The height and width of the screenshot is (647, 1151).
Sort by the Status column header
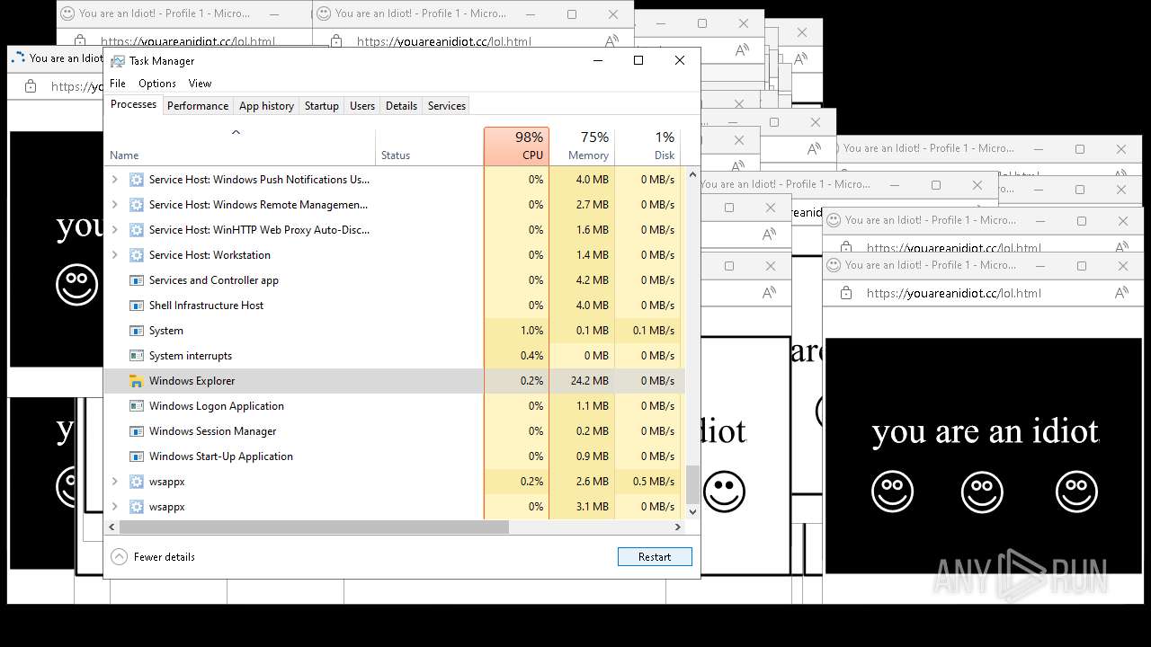click(x=429, y=146)
